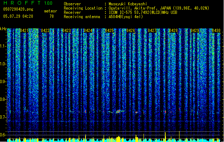The width and height of the screenshot is (224, 142).
Task: Click the meteor count value 78
Action: [52, 16]
